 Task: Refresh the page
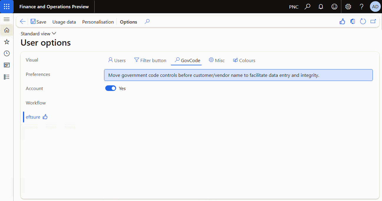coord(363,21)
